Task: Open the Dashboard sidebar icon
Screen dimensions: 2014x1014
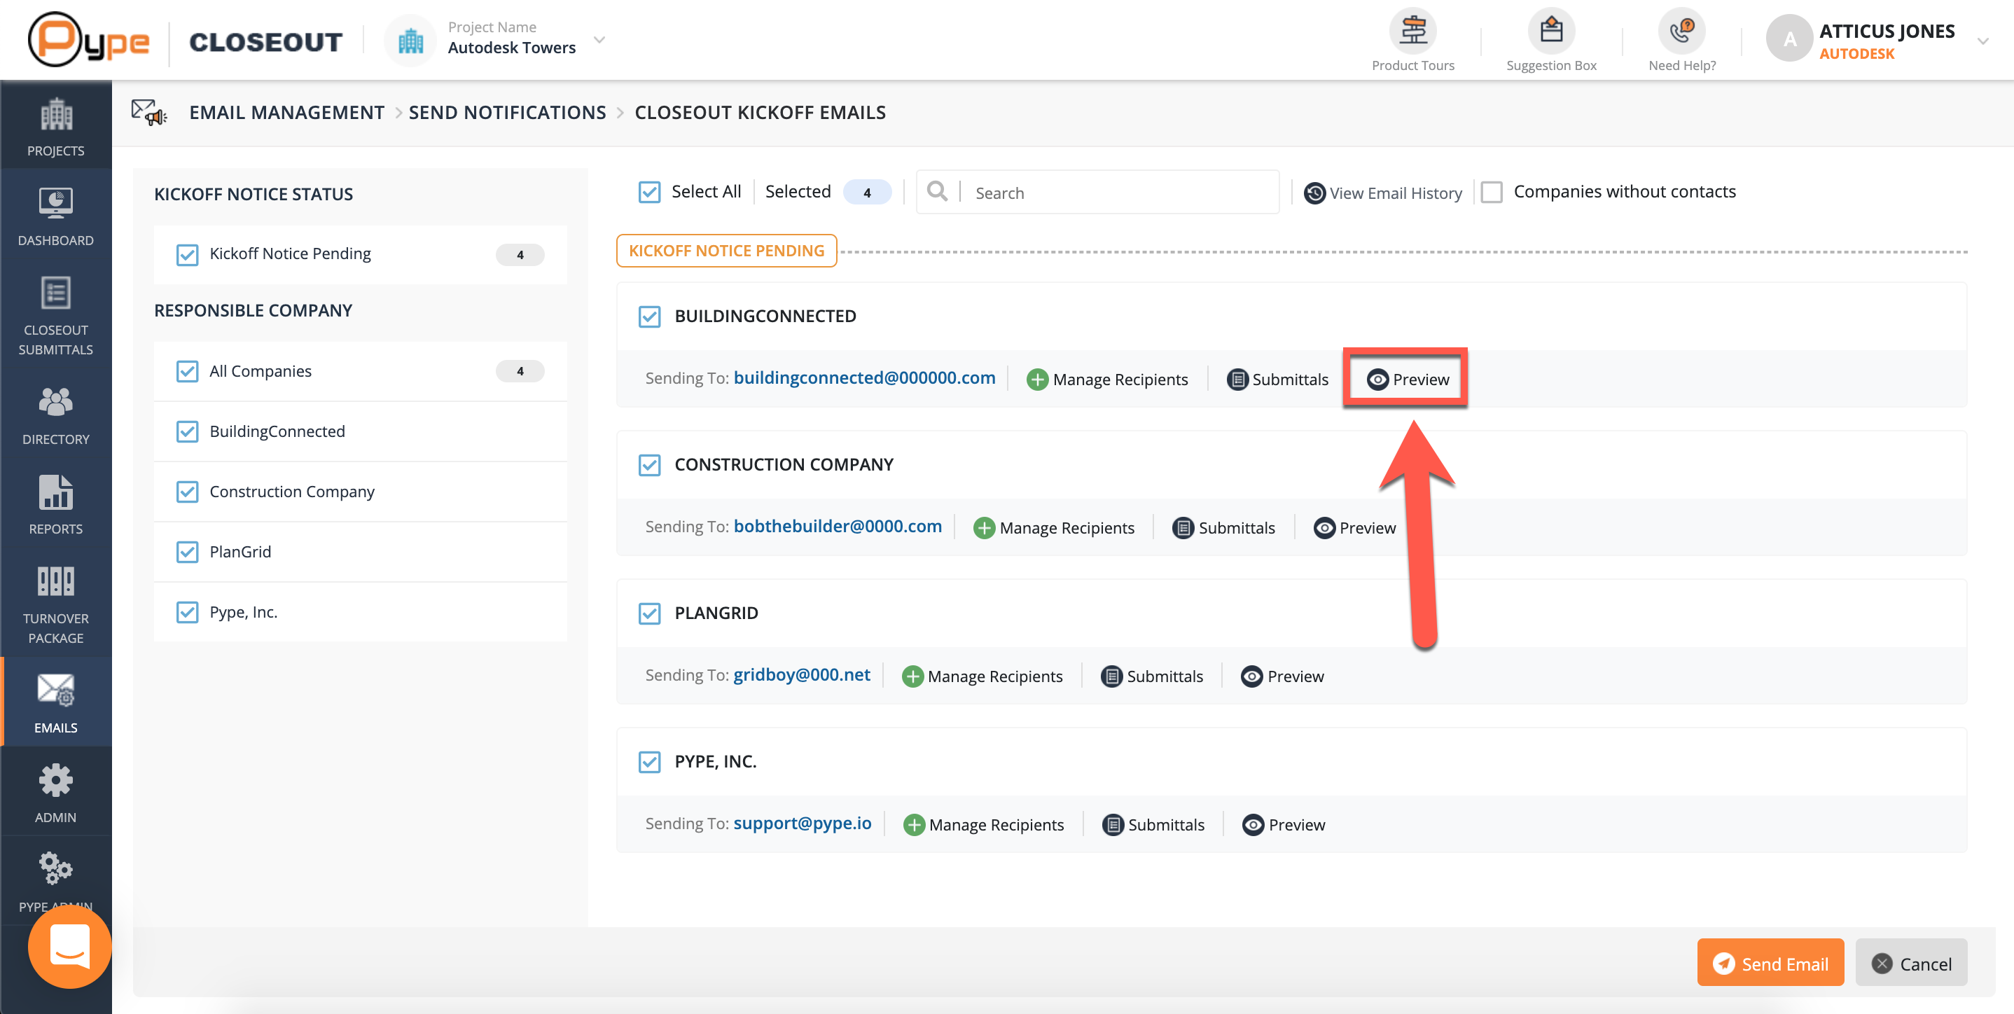Action: [55, 204]
